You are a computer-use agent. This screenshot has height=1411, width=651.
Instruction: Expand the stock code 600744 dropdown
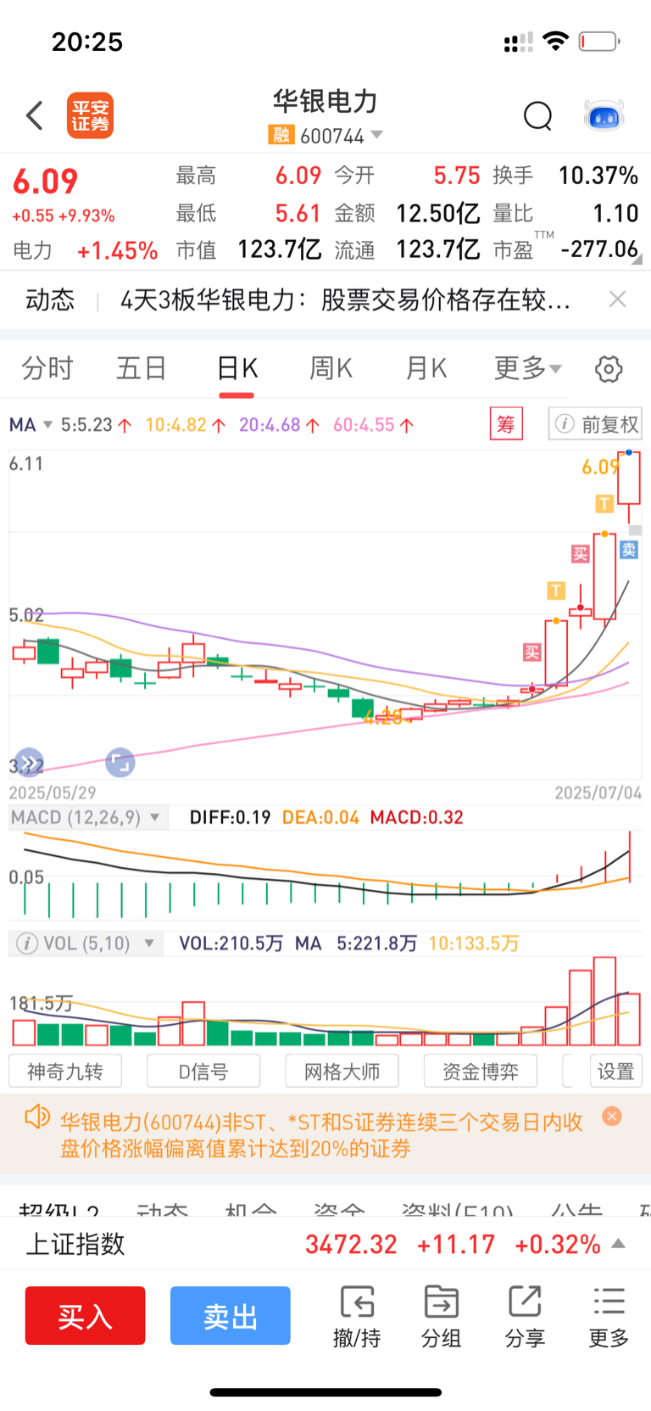pyautogui.click(x=376, y=135)
